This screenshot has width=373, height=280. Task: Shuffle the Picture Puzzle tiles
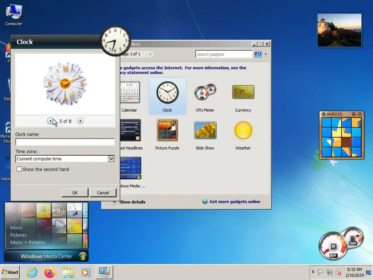[x=360, y=114]
